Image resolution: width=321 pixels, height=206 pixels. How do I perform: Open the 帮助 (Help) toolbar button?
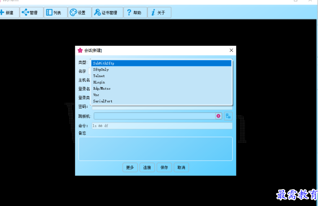135,13
